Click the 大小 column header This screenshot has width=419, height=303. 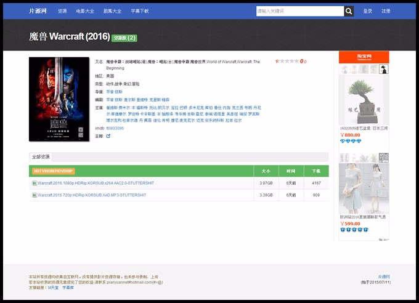(266, 171)
